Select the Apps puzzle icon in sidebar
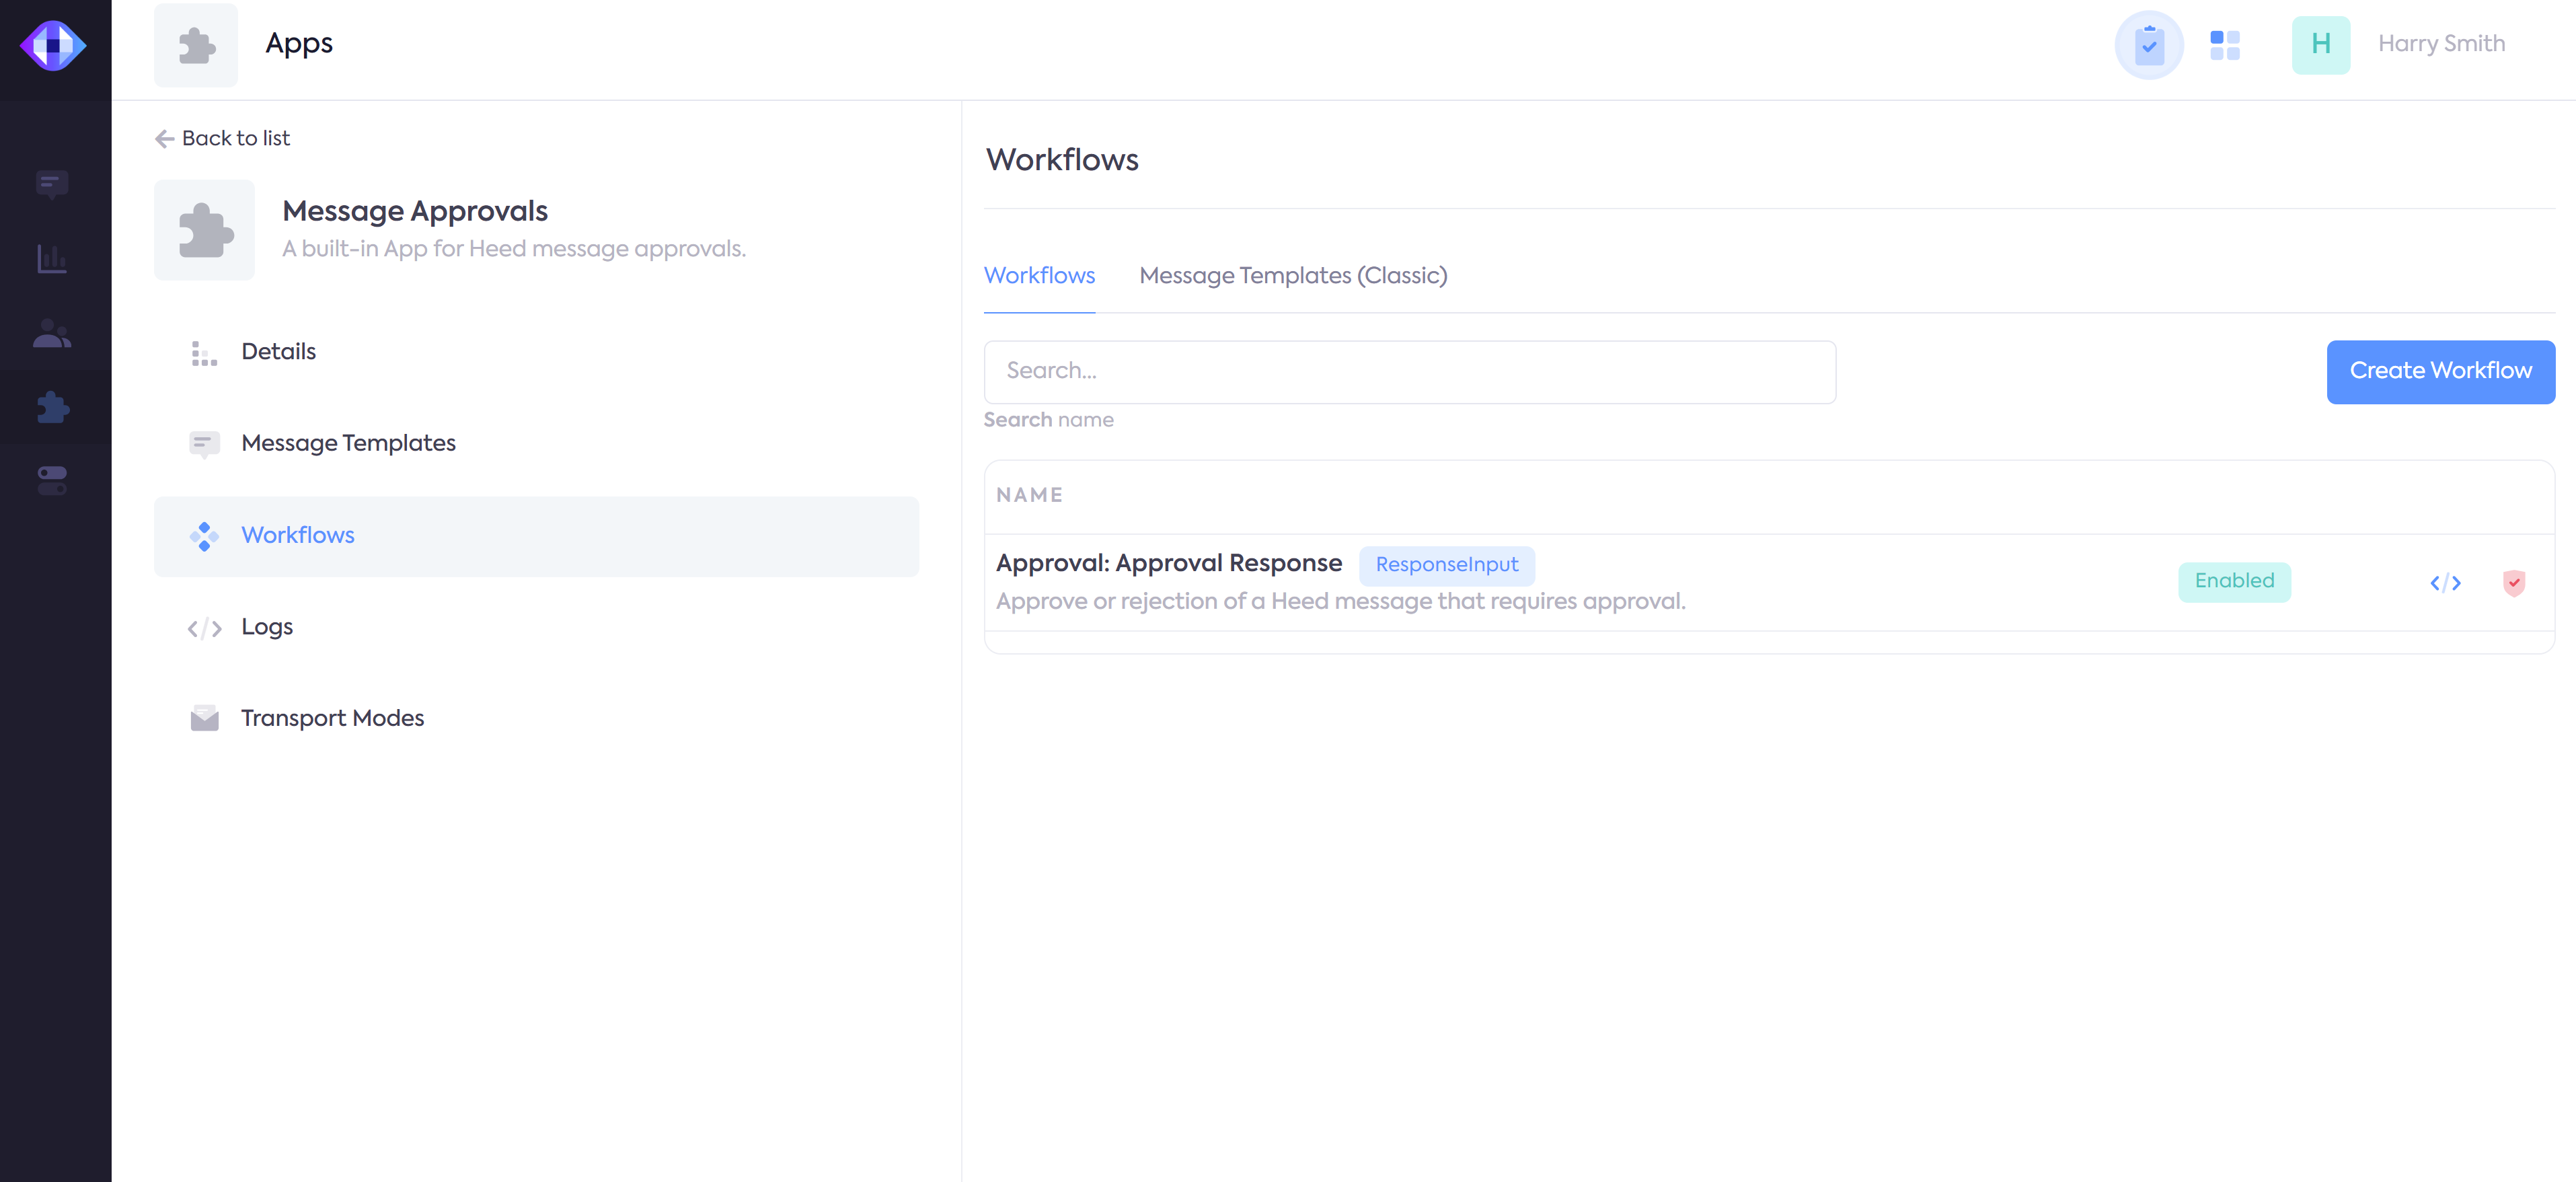Image resolution: width=2576 pixels, height=1182 pixels. [x=52, y=407]
